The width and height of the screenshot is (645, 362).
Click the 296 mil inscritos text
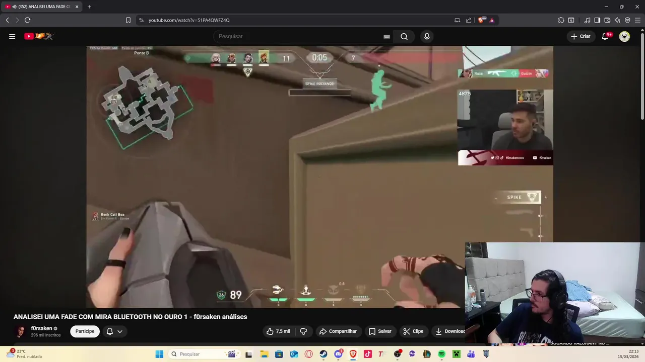(x=46, y=335)
